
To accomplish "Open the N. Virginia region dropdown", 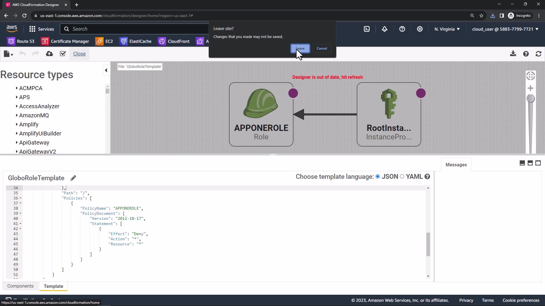I will click(x=447, y=29).
